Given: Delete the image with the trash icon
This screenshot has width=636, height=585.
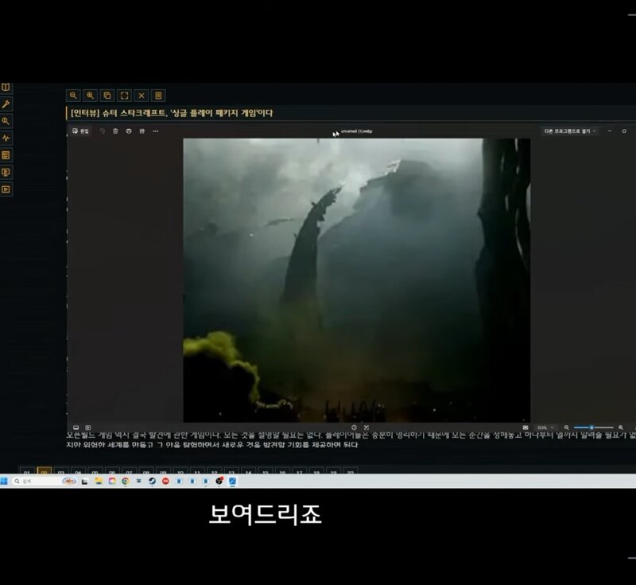Looking at the screenshot, I should point(115,131).
